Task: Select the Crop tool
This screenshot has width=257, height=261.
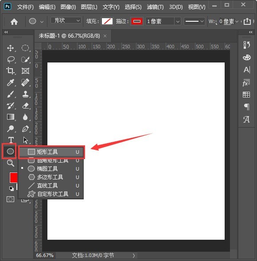Action: (x=11, y=71)
